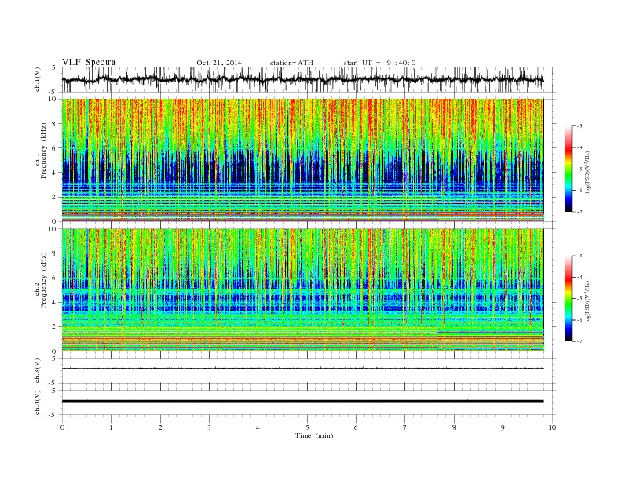The width and height of the screenshot is (622, 480).
Task: Select the date text "Oct. 21, 2014"
Action: coord(219,63)
